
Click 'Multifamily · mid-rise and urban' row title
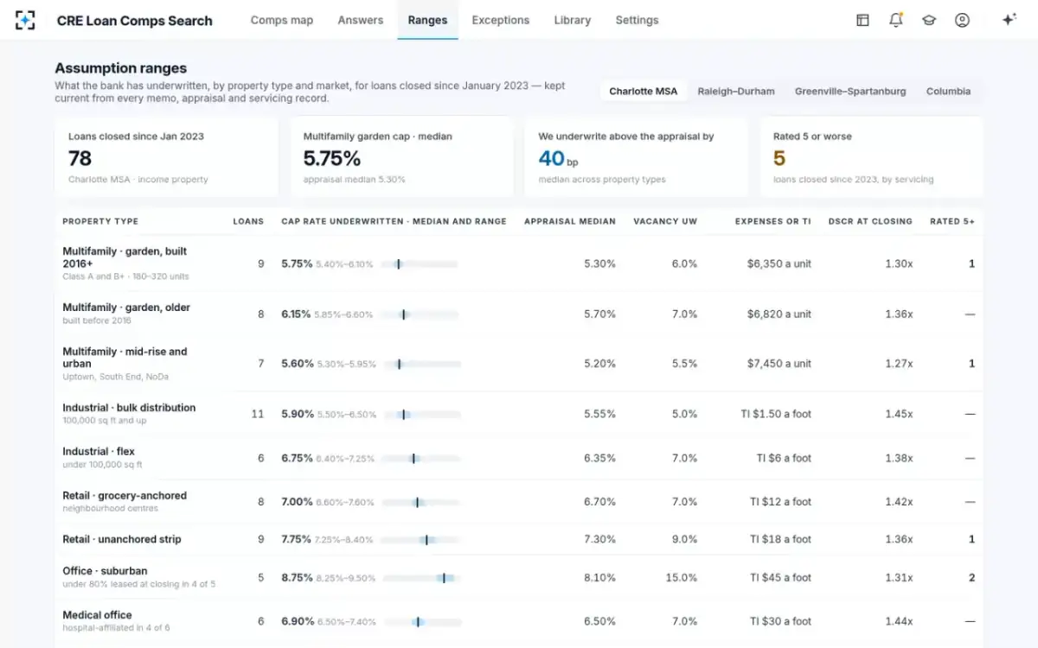(x=125, y=358)
